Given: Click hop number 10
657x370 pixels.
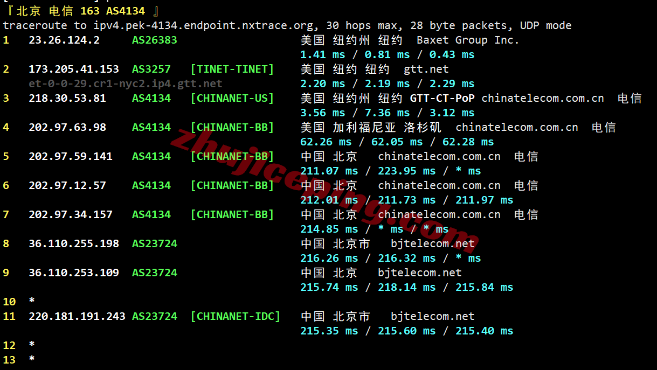Looking at the screenshot, I should (9, 302).
